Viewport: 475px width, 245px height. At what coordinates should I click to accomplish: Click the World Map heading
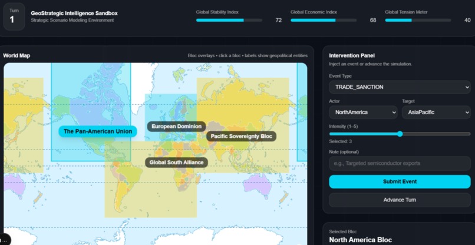(x=17, y=55)
